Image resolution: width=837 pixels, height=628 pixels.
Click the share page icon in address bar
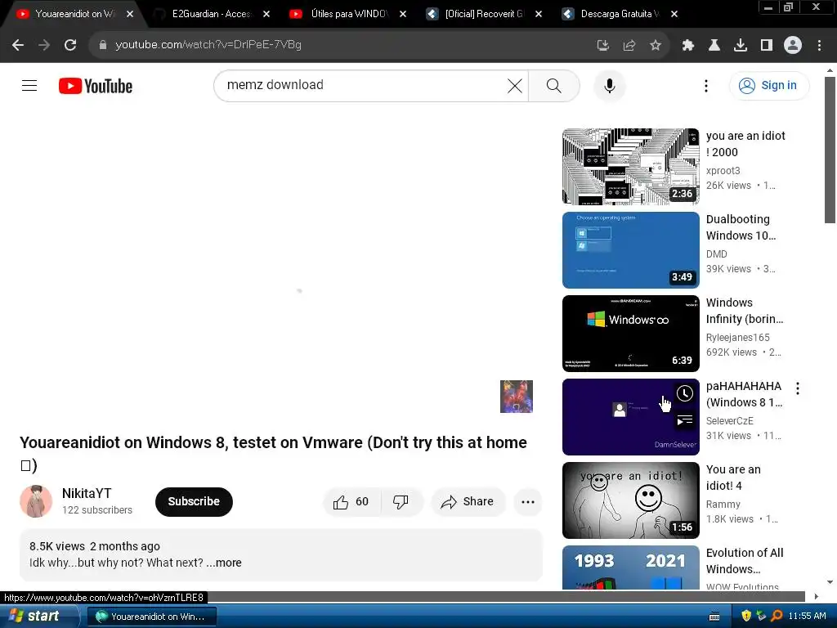(x=629, y=46)
